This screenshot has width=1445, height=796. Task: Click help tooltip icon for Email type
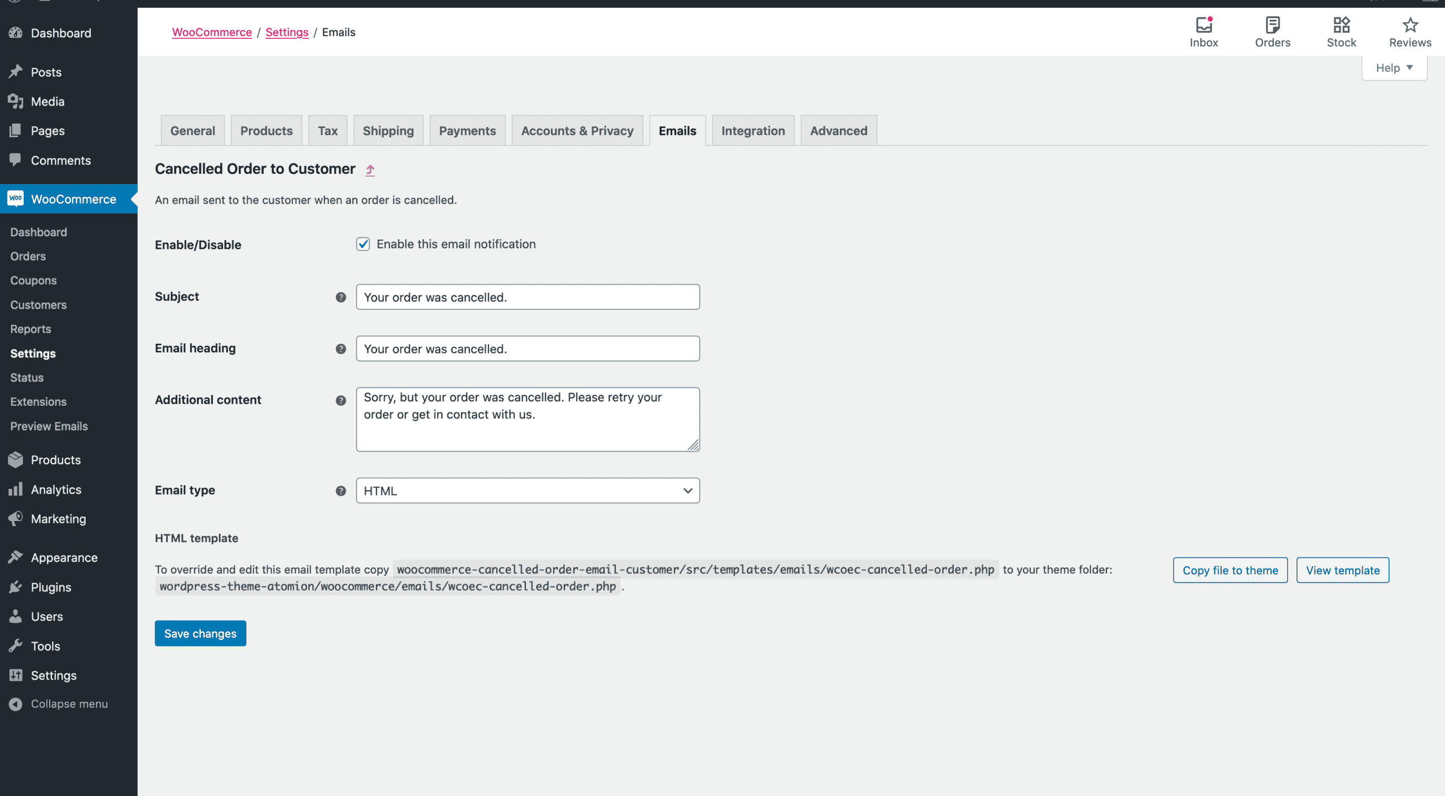click(x=341, y=491)
